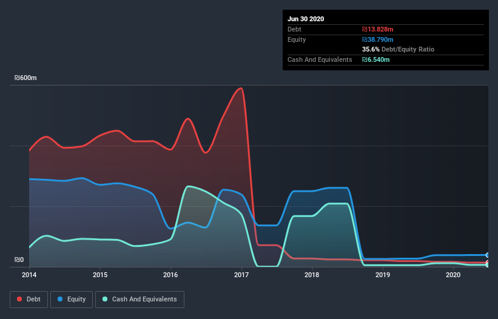Click the blue Equity legend dot
This screenshot has height=319, width=498.
point(60,299)
